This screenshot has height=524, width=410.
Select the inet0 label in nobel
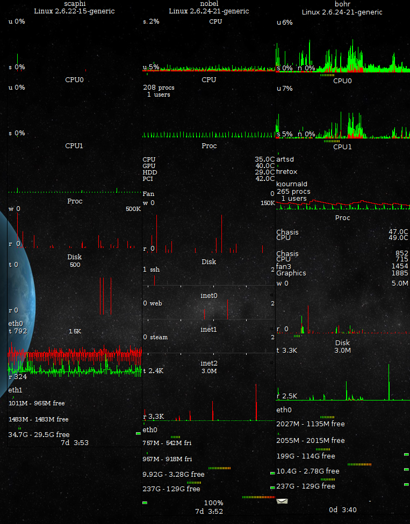pyautogui.click(x=209, y=295)
